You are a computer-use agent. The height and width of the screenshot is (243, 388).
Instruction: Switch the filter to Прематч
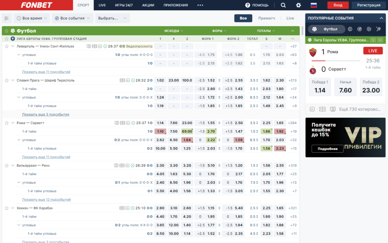(x=266, y=18)
